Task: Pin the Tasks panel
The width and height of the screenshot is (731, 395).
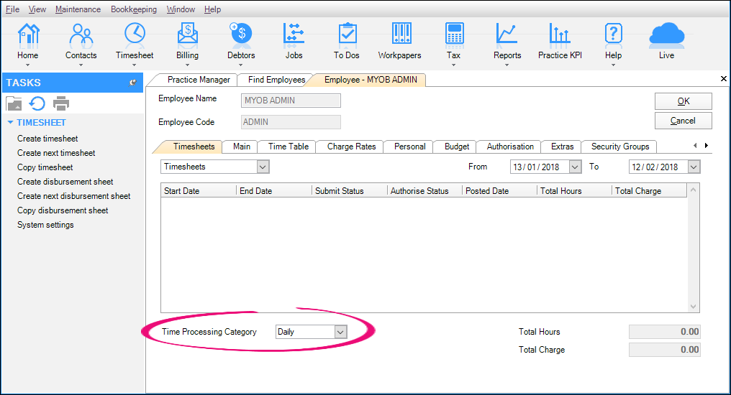Action: point(132,83)
